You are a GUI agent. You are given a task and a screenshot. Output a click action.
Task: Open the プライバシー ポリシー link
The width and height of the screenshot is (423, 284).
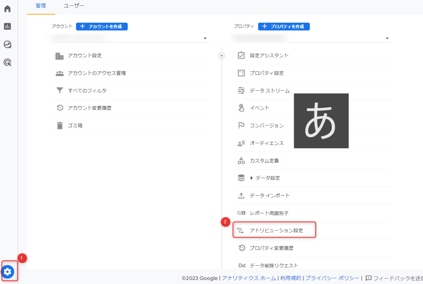tap(333, 278)
